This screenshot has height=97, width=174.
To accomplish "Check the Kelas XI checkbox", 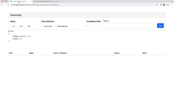I will point(18,26).
